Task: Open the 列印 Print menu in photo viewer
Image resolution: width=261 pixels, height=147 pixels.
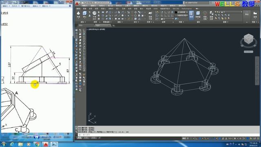Action: pyautogui.click(x=15, y=6)
